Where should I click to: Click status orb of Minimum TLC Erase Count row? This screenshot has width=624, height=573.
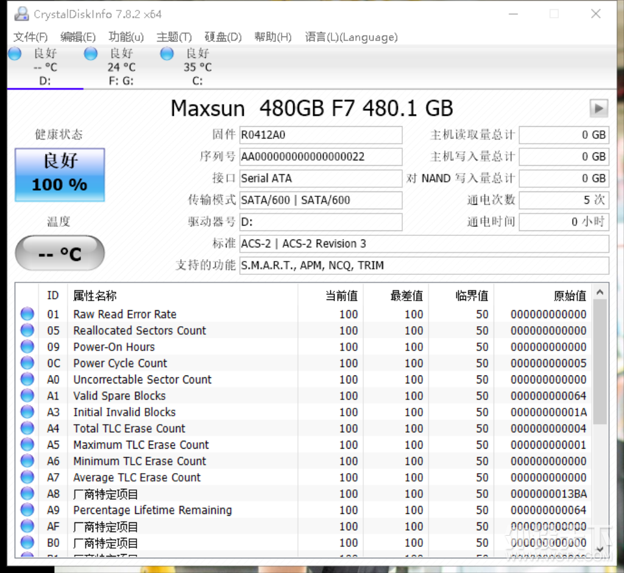coord(27,461)
